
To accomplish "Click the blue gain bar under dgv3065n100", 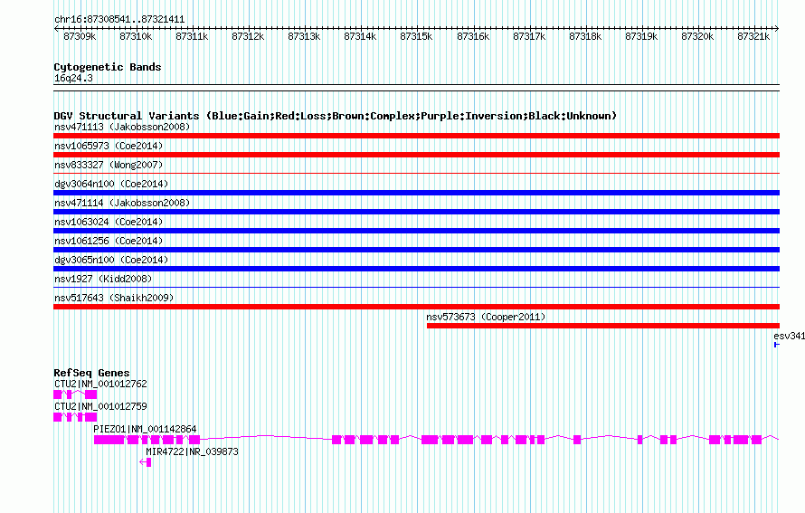I will point(416,269).
